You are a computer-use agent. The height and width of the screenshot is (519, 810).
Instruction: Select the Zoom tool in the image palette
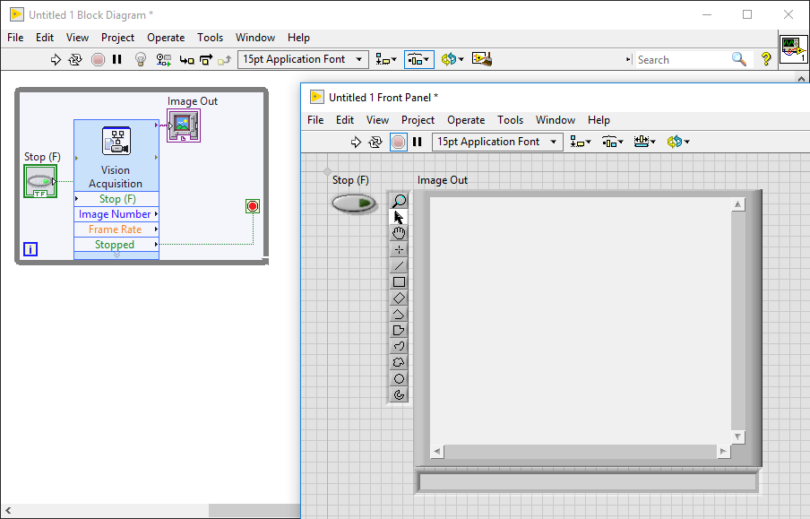pos(399,199)
